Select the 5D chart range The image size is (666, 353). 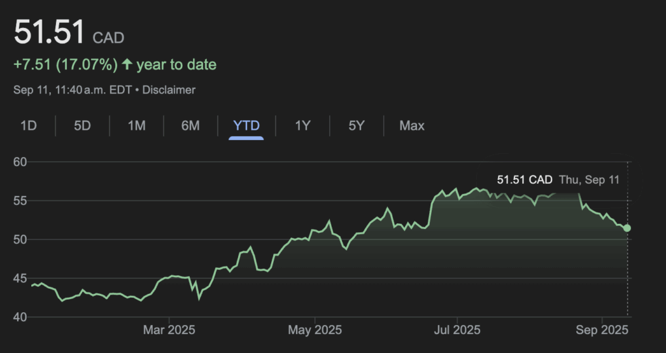(82, 125)
